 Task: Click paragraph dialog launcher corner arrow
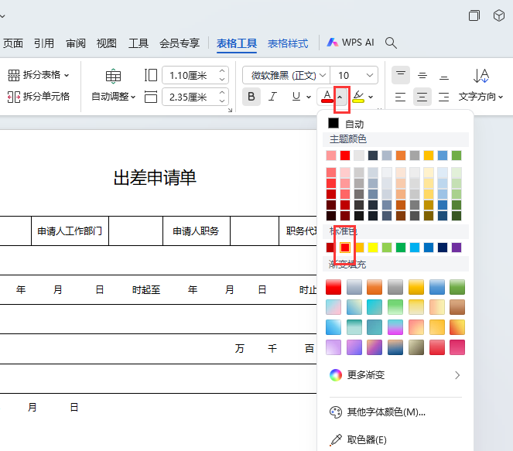tap(230, 111)
